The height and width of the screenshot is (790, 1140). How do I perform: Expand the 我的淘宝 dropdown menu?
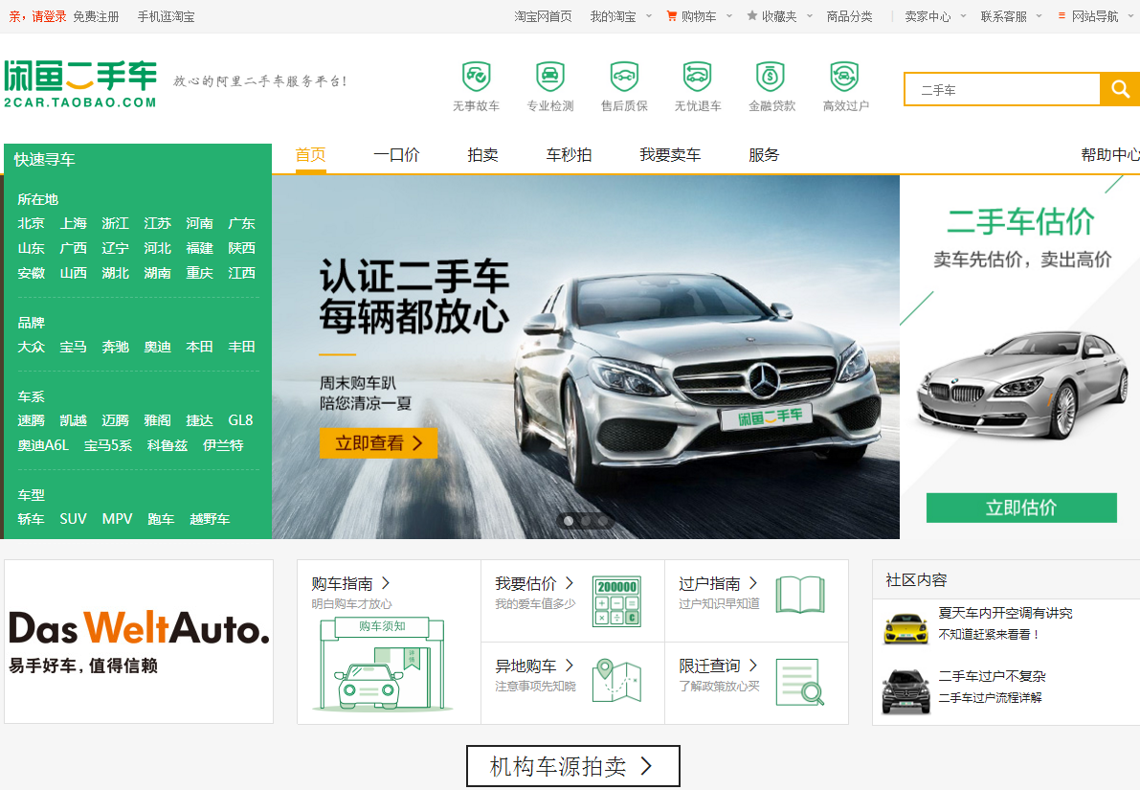(621, 16)
